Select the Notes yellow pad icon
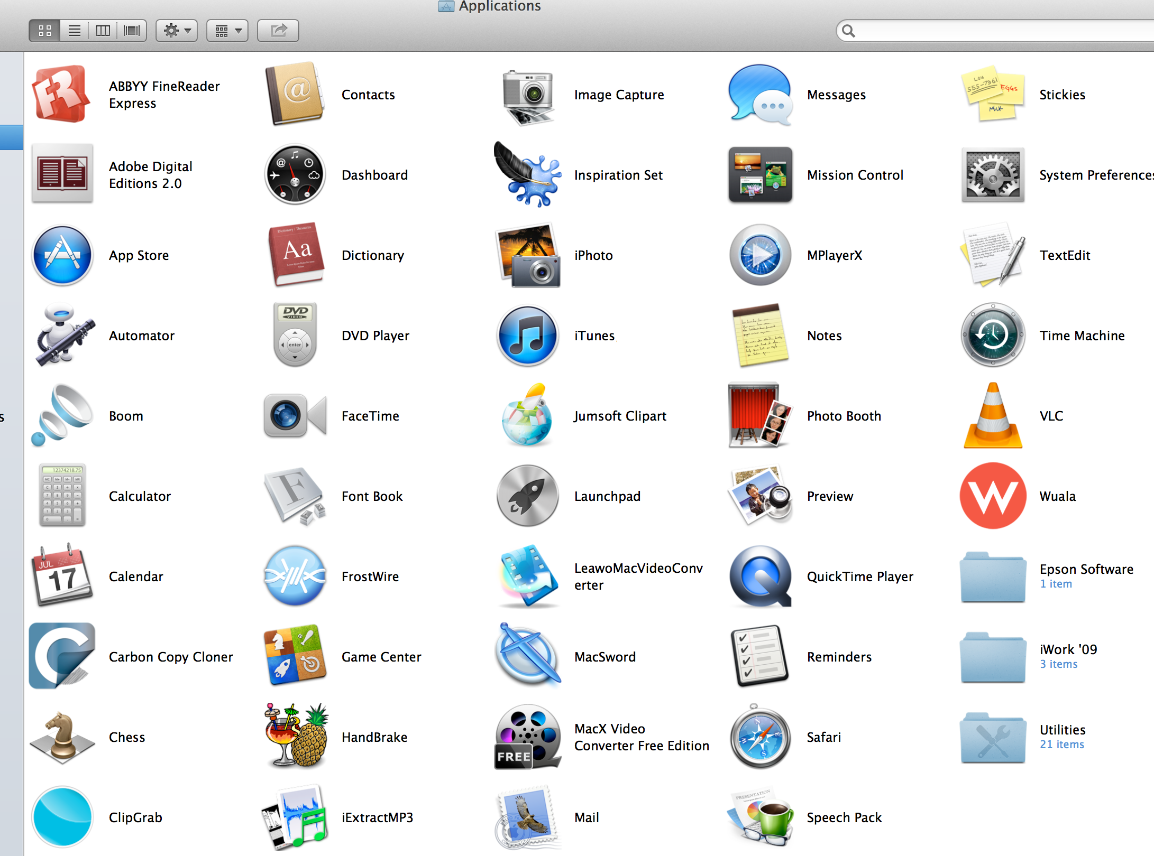 coord(761,335)
